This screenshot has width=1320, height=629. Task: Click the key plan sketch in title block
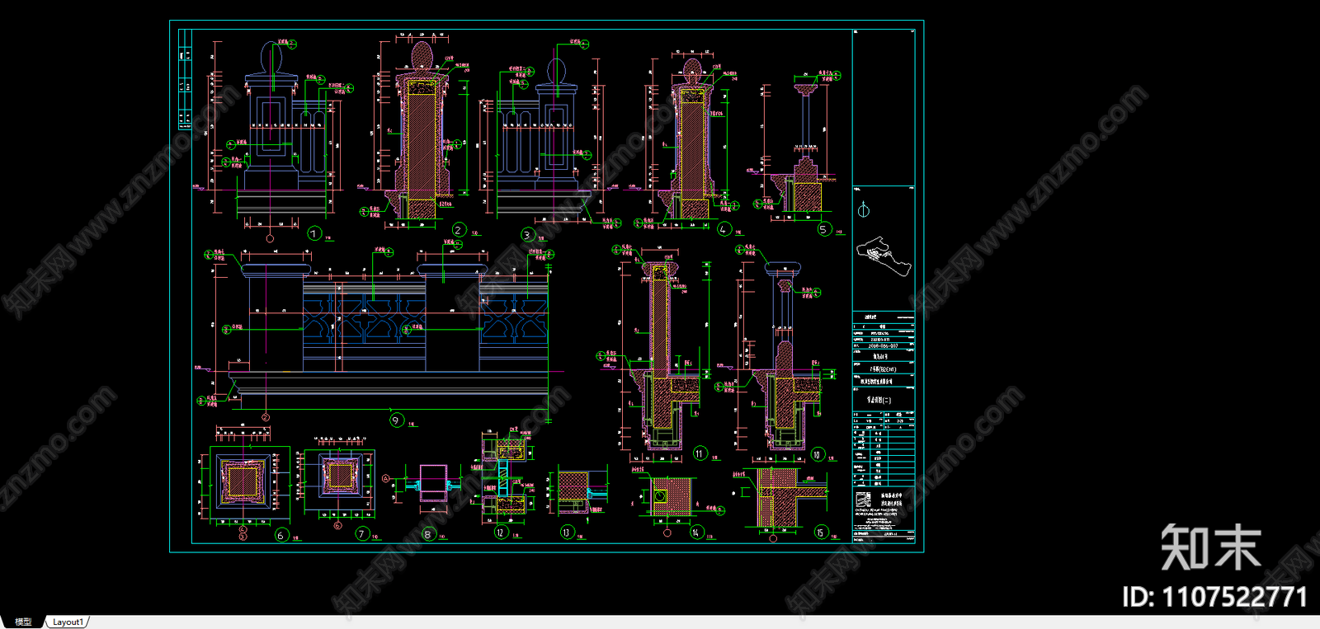point(883,255)
